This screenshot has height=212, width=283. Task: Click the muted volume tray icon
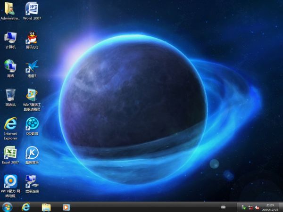[x=257, y=207]
